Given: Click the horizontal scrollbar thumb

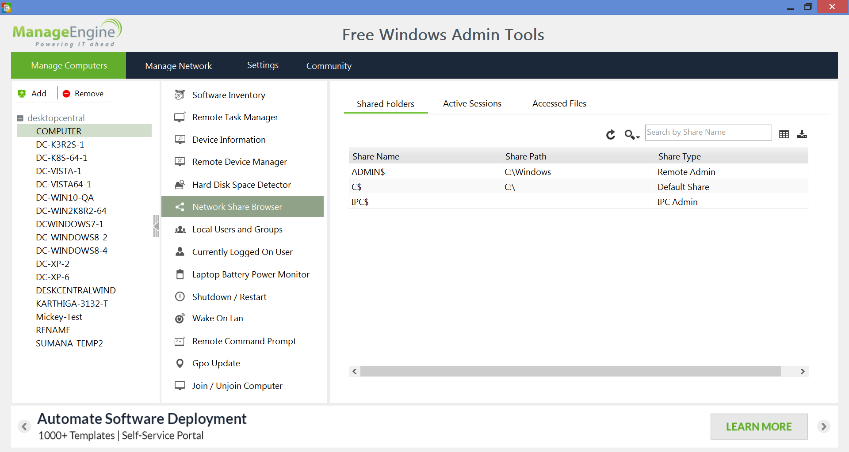Looking at the screenshot, I should [x=570, y=371].
